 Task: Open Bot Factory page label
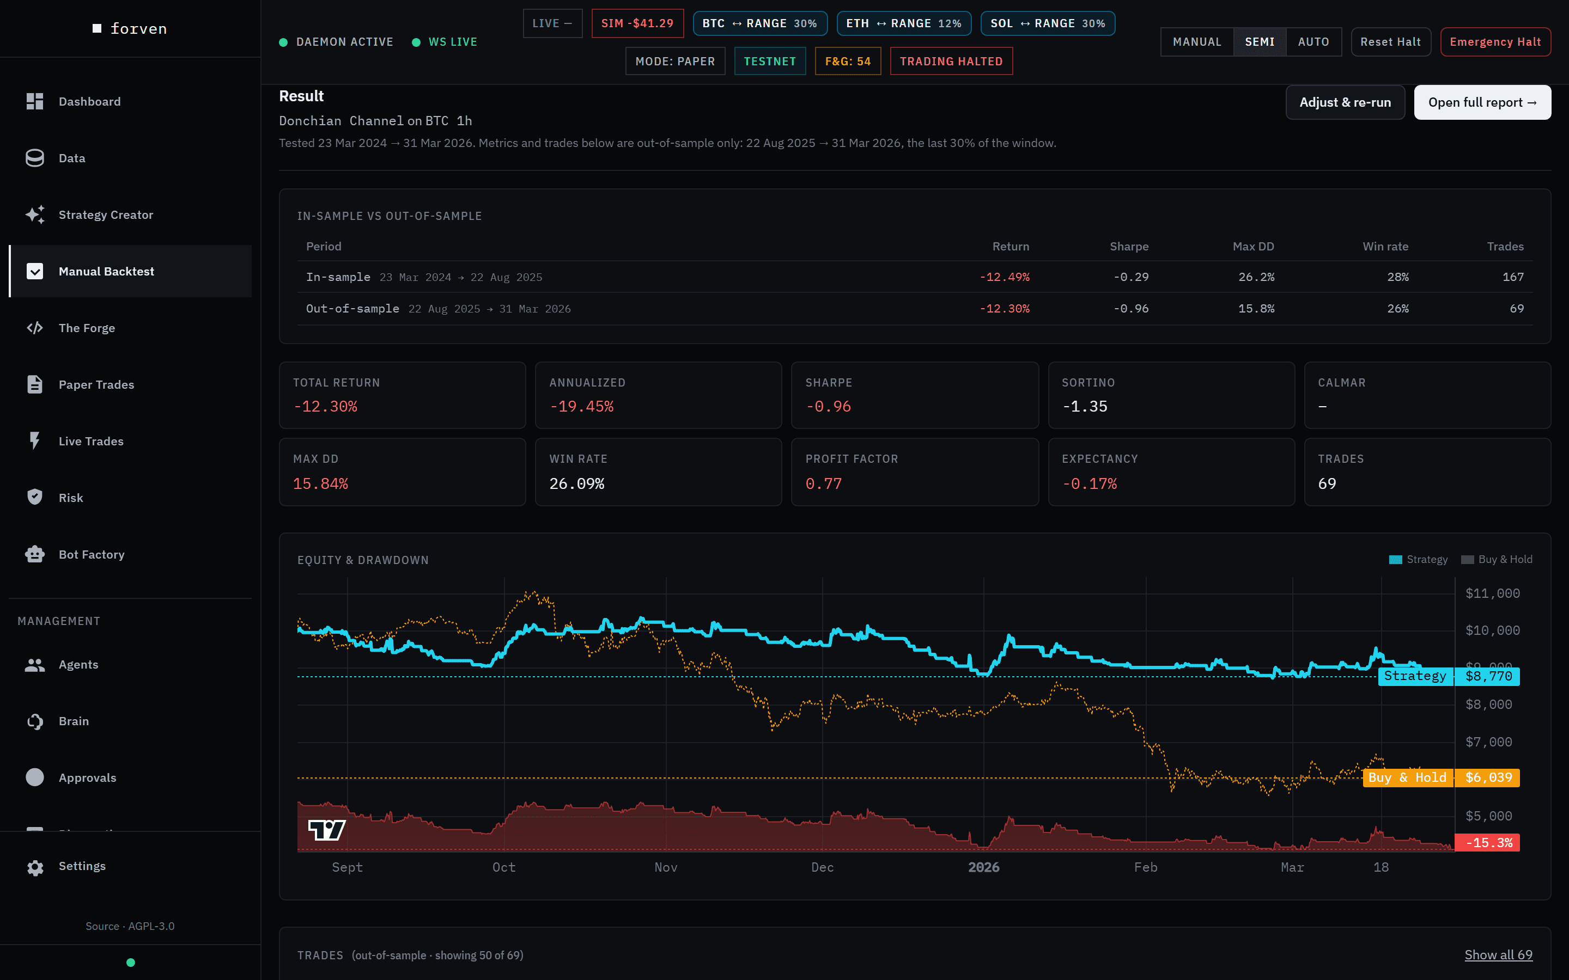pyautogui.click(x=92, y=554)
